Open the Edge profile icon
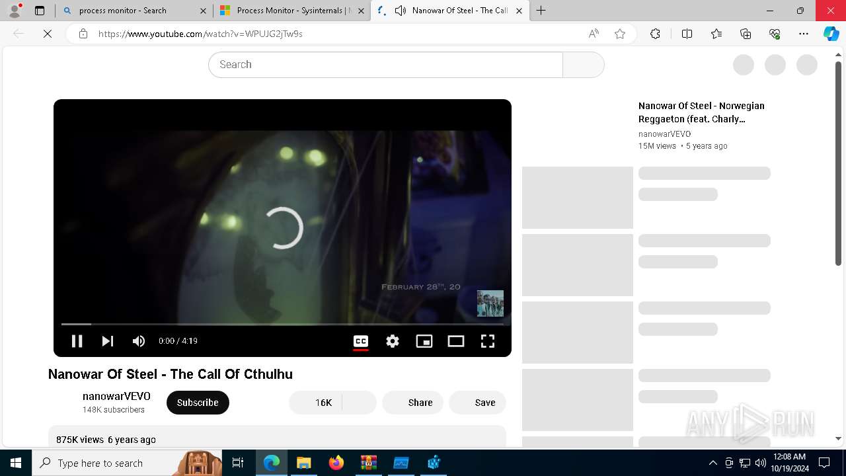 click(x=15, y=11)
